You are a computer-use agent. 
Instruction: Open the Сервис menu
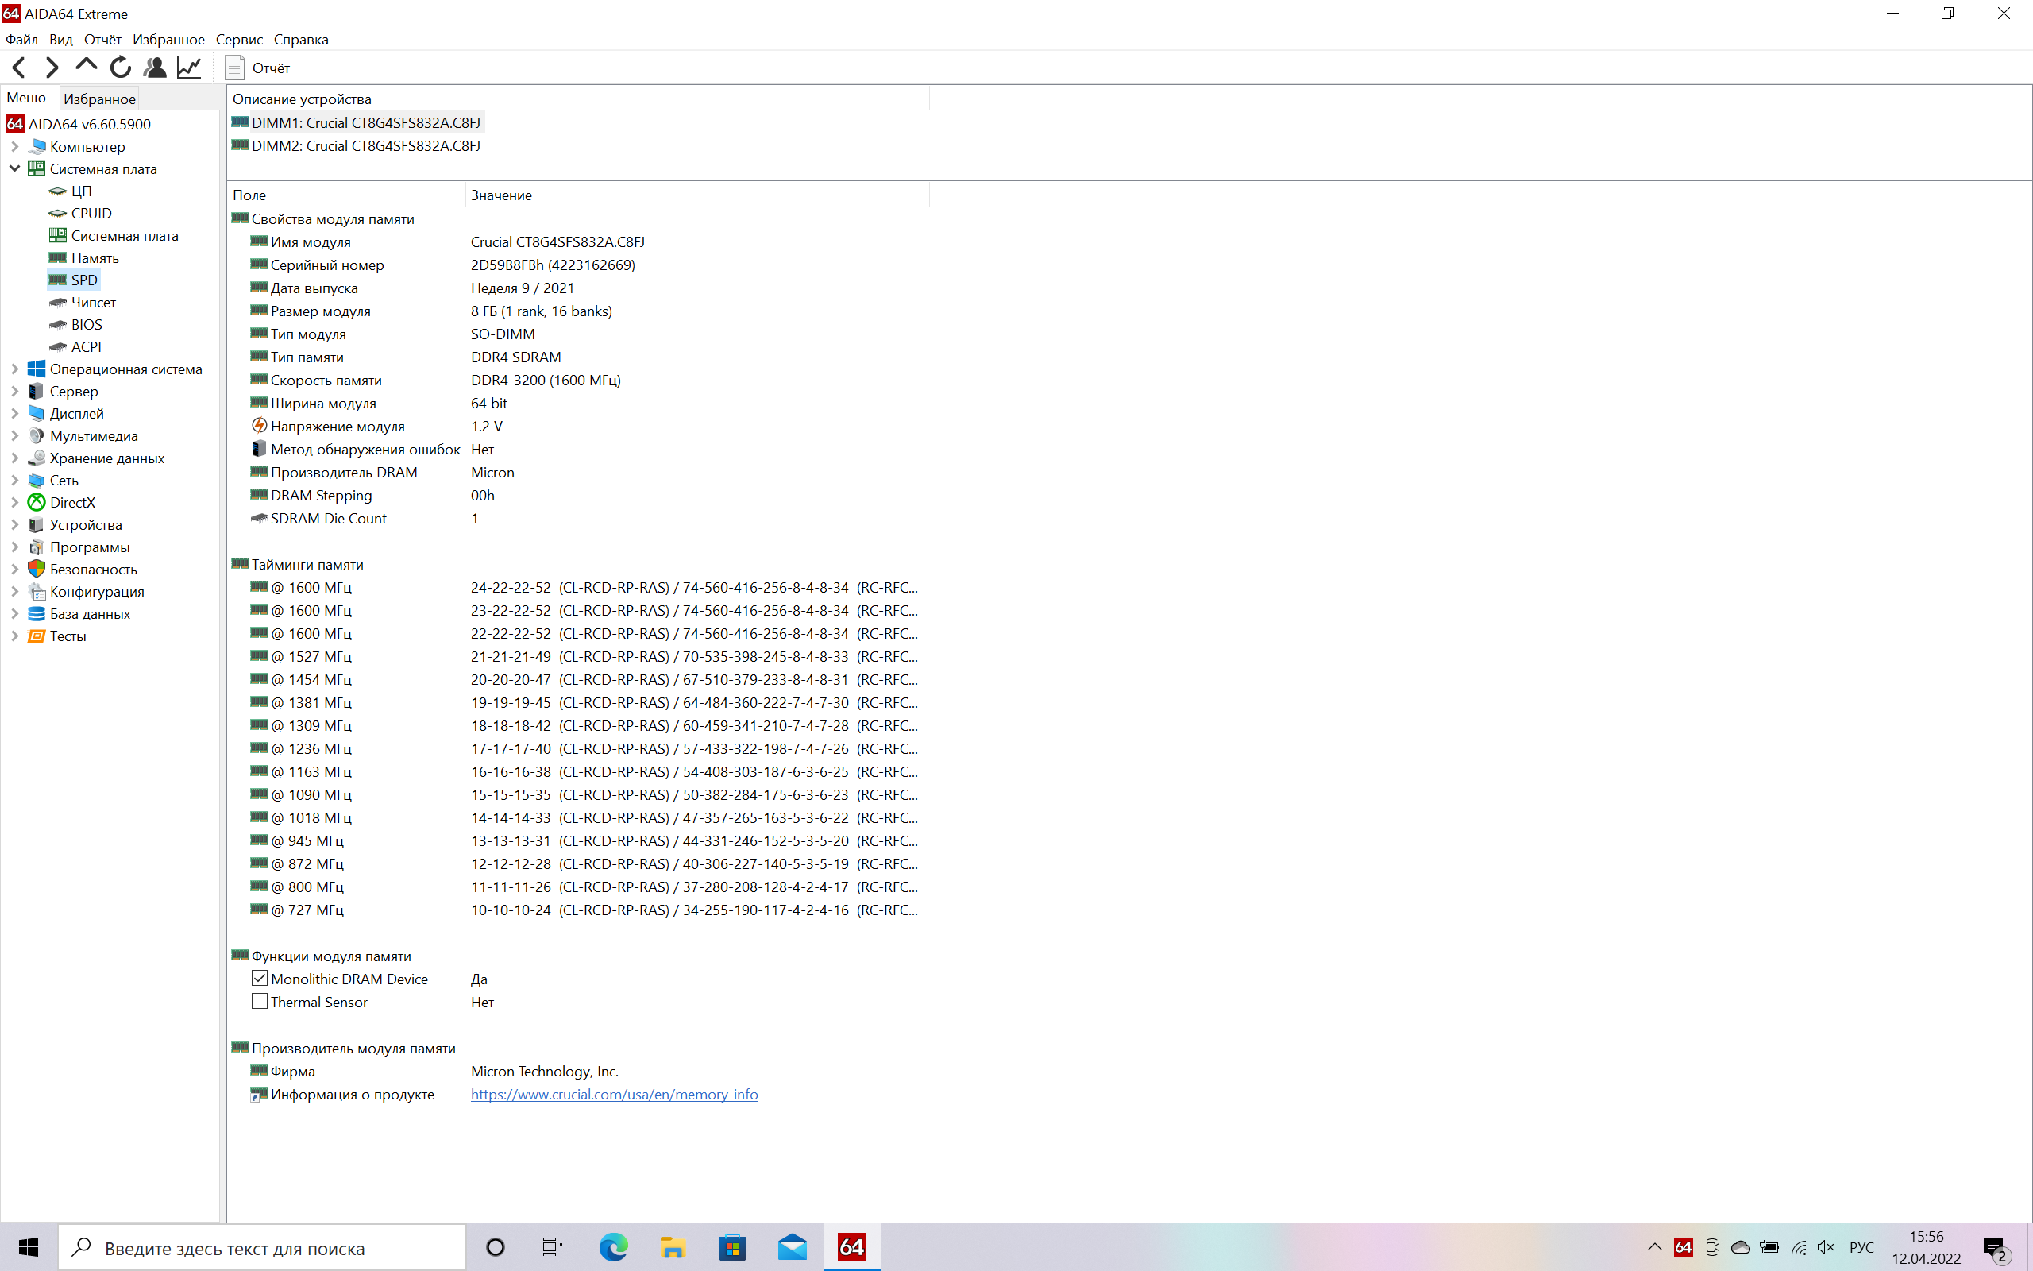click(x=238, y=40)
